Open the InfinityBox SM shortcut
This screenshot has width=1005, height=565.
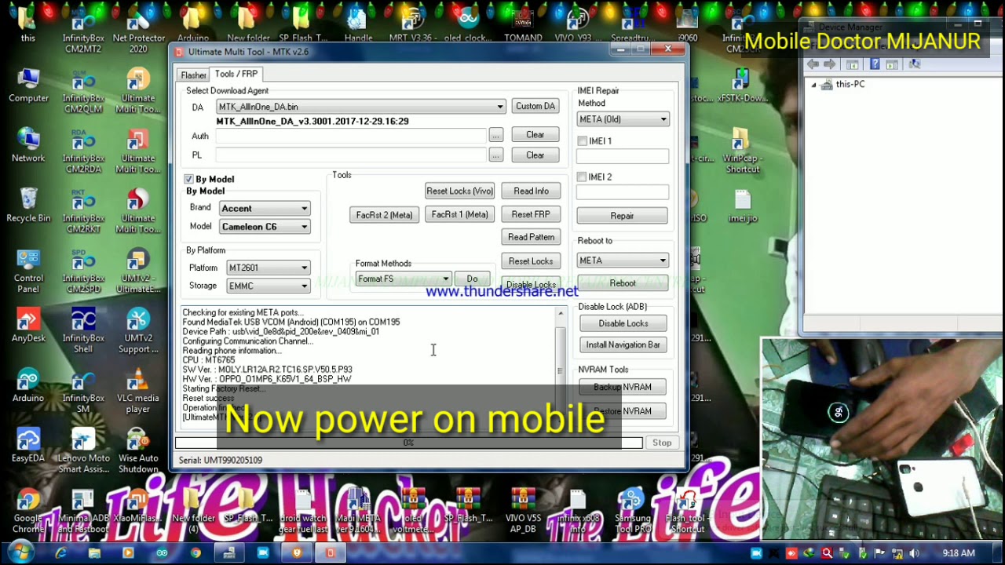click(x=83, y=391)
